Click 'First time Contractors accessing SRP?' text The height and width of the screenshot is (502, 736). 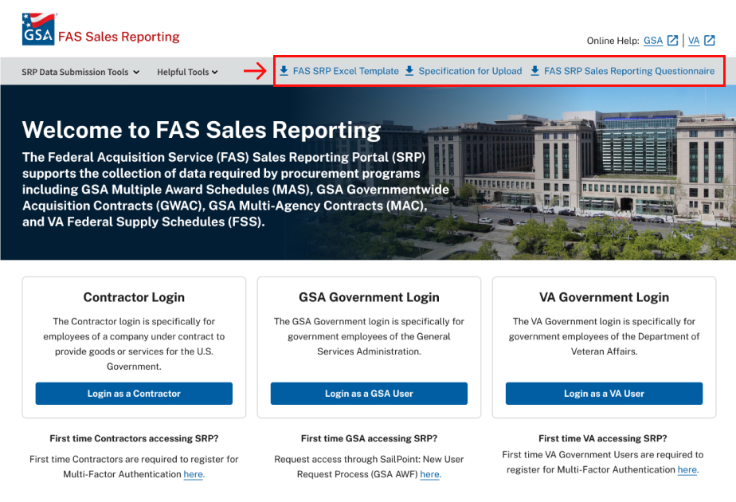[x=134, y=438]
